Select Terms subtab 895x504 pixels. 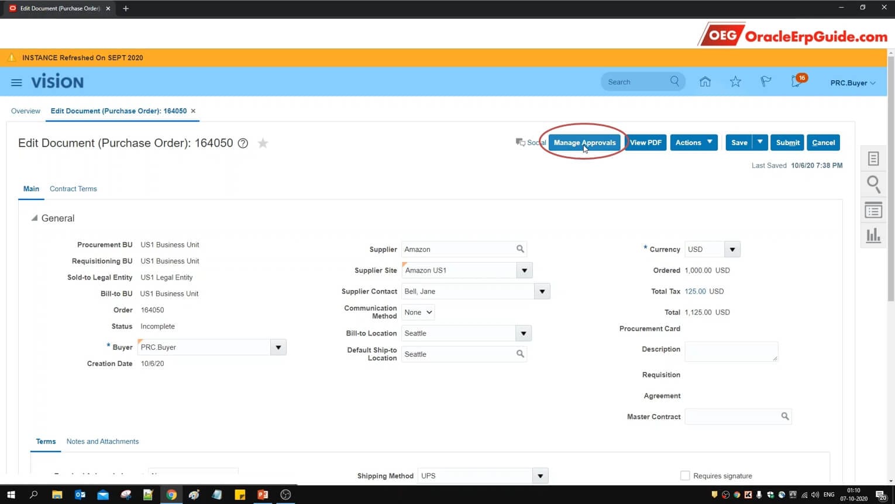pos(46,441)
